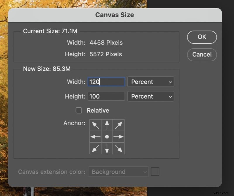Viewport: 234px width, 196px height.
Task: Confirm canvas resize with OK
Action: click(202, 37)
